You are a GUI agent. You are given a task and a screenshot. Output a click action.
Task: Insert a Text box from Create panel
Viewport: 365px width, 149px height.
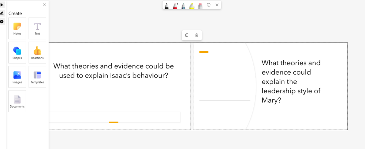pyautogui.click(x=37, y=28)
